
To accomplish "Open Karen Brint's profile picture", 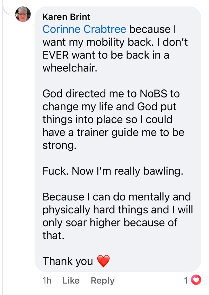I will coord(23,14).
